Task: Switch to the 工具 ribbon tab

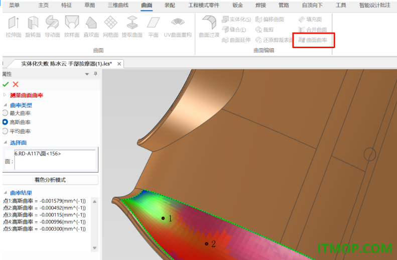Action: 341,5
